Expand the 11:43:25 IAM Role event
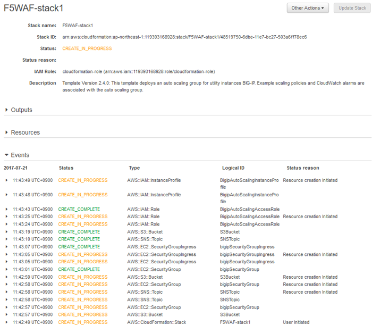This screenshot has height=333, width=372. point(6,217)
